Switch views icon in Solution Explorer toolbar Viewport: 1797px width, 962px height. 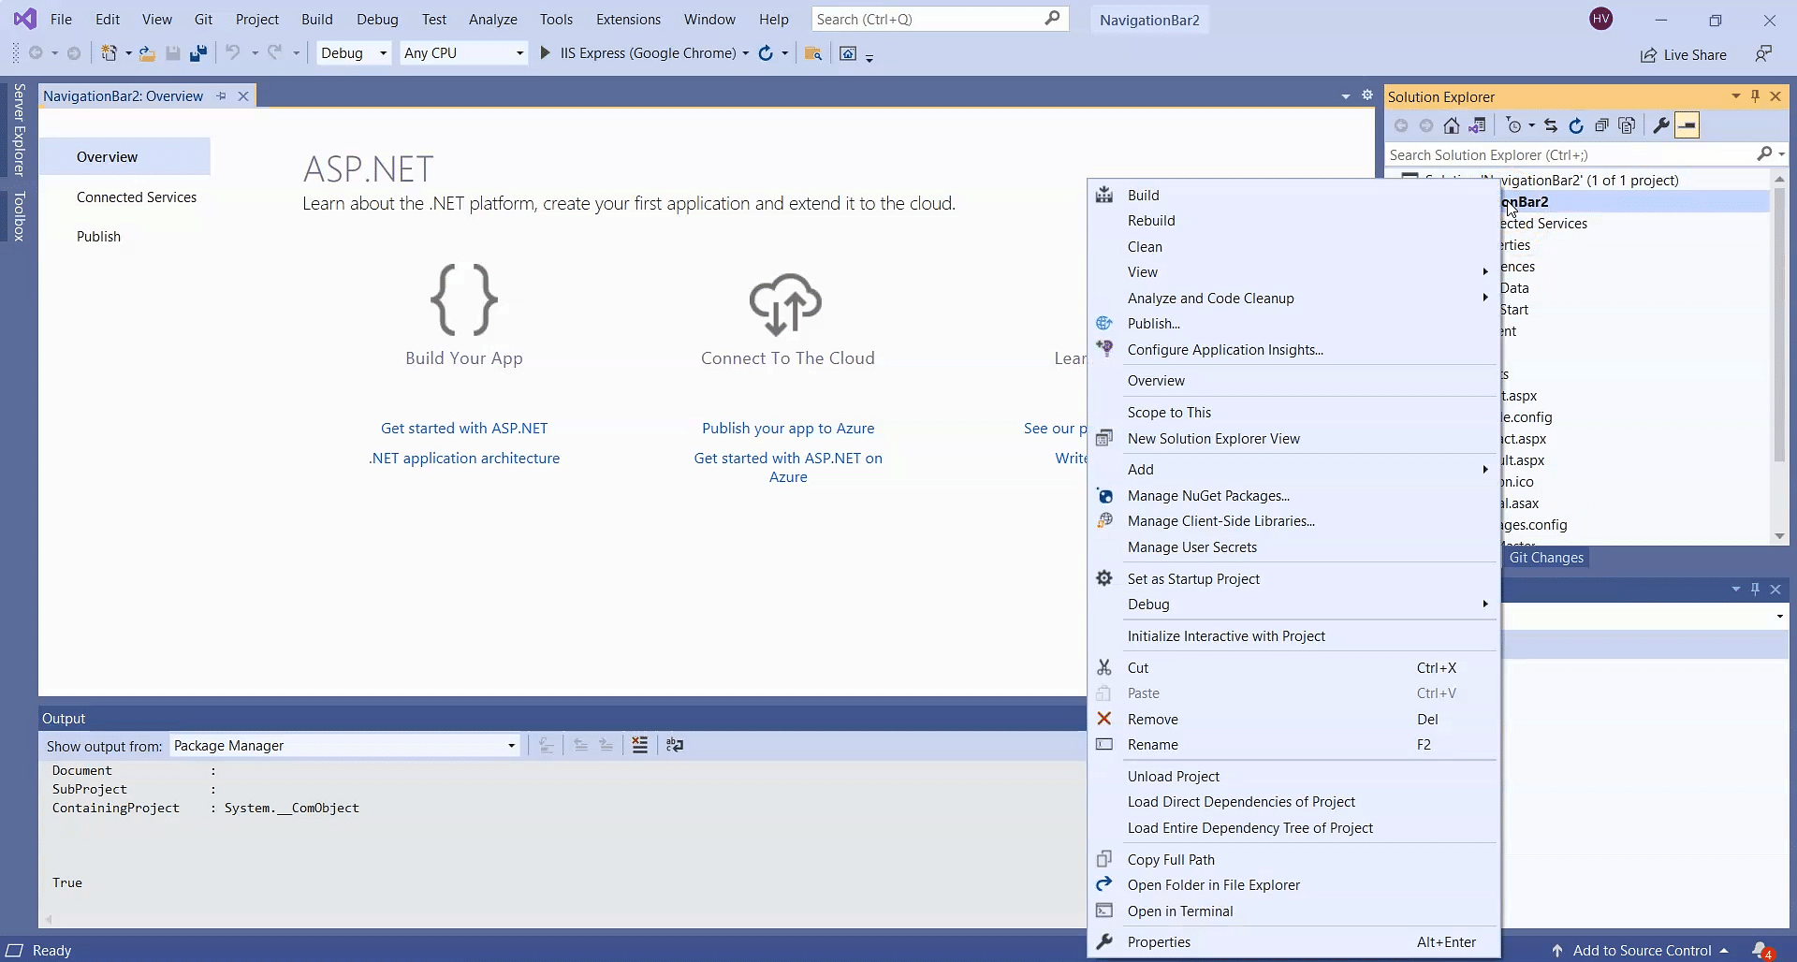click(1478, 125)
